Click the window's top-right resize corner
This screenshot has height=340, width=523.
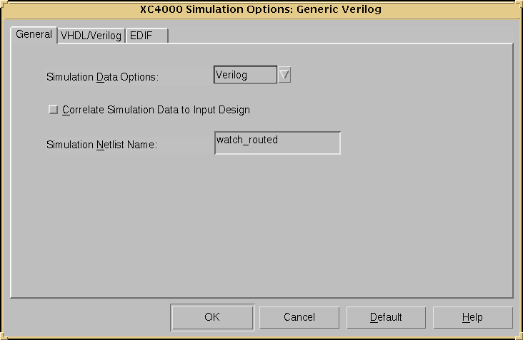519,4
